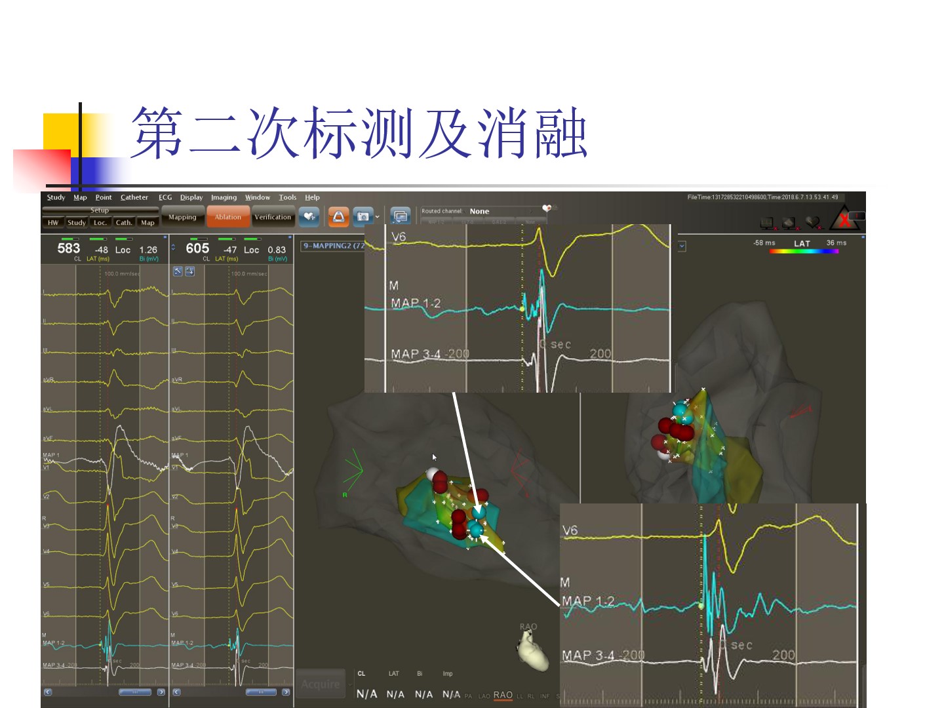Open the ECG menu

(165, 197)
